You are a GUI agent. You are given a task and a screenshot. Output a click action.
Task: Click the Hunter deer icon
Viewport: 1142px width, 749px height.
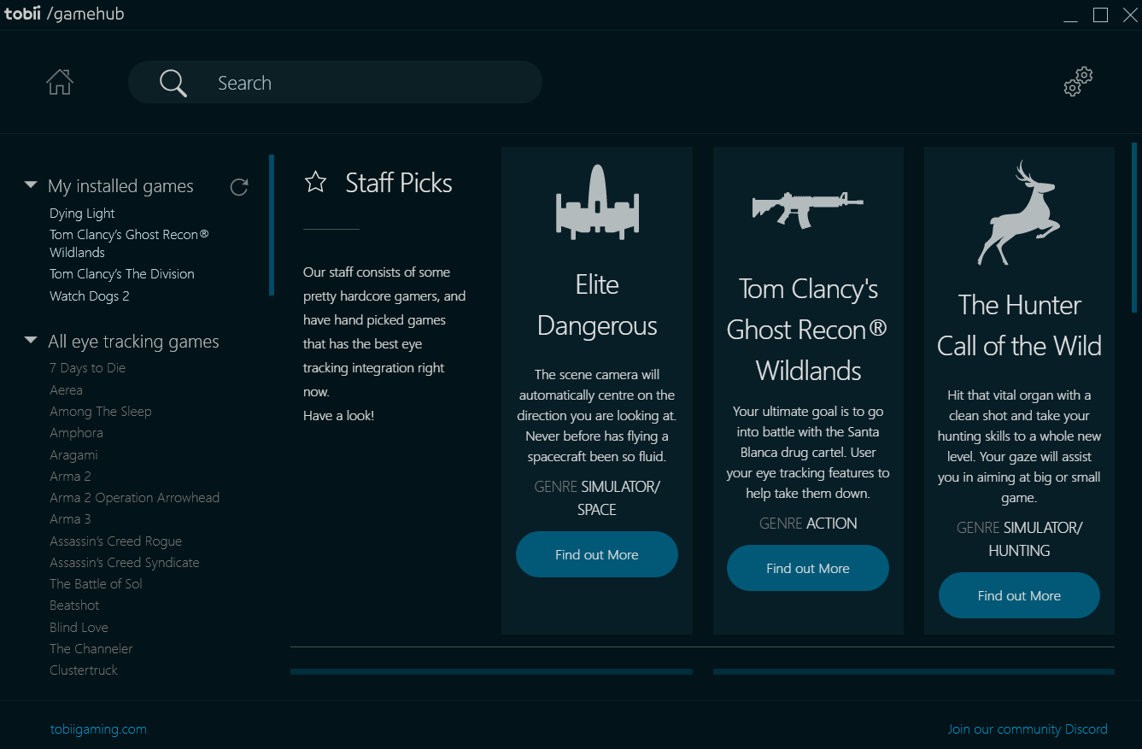coord(1019,213)
